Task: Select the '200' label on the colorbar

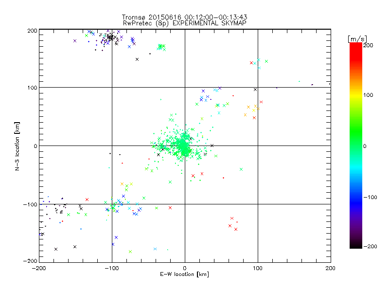Action: point(368,45)
